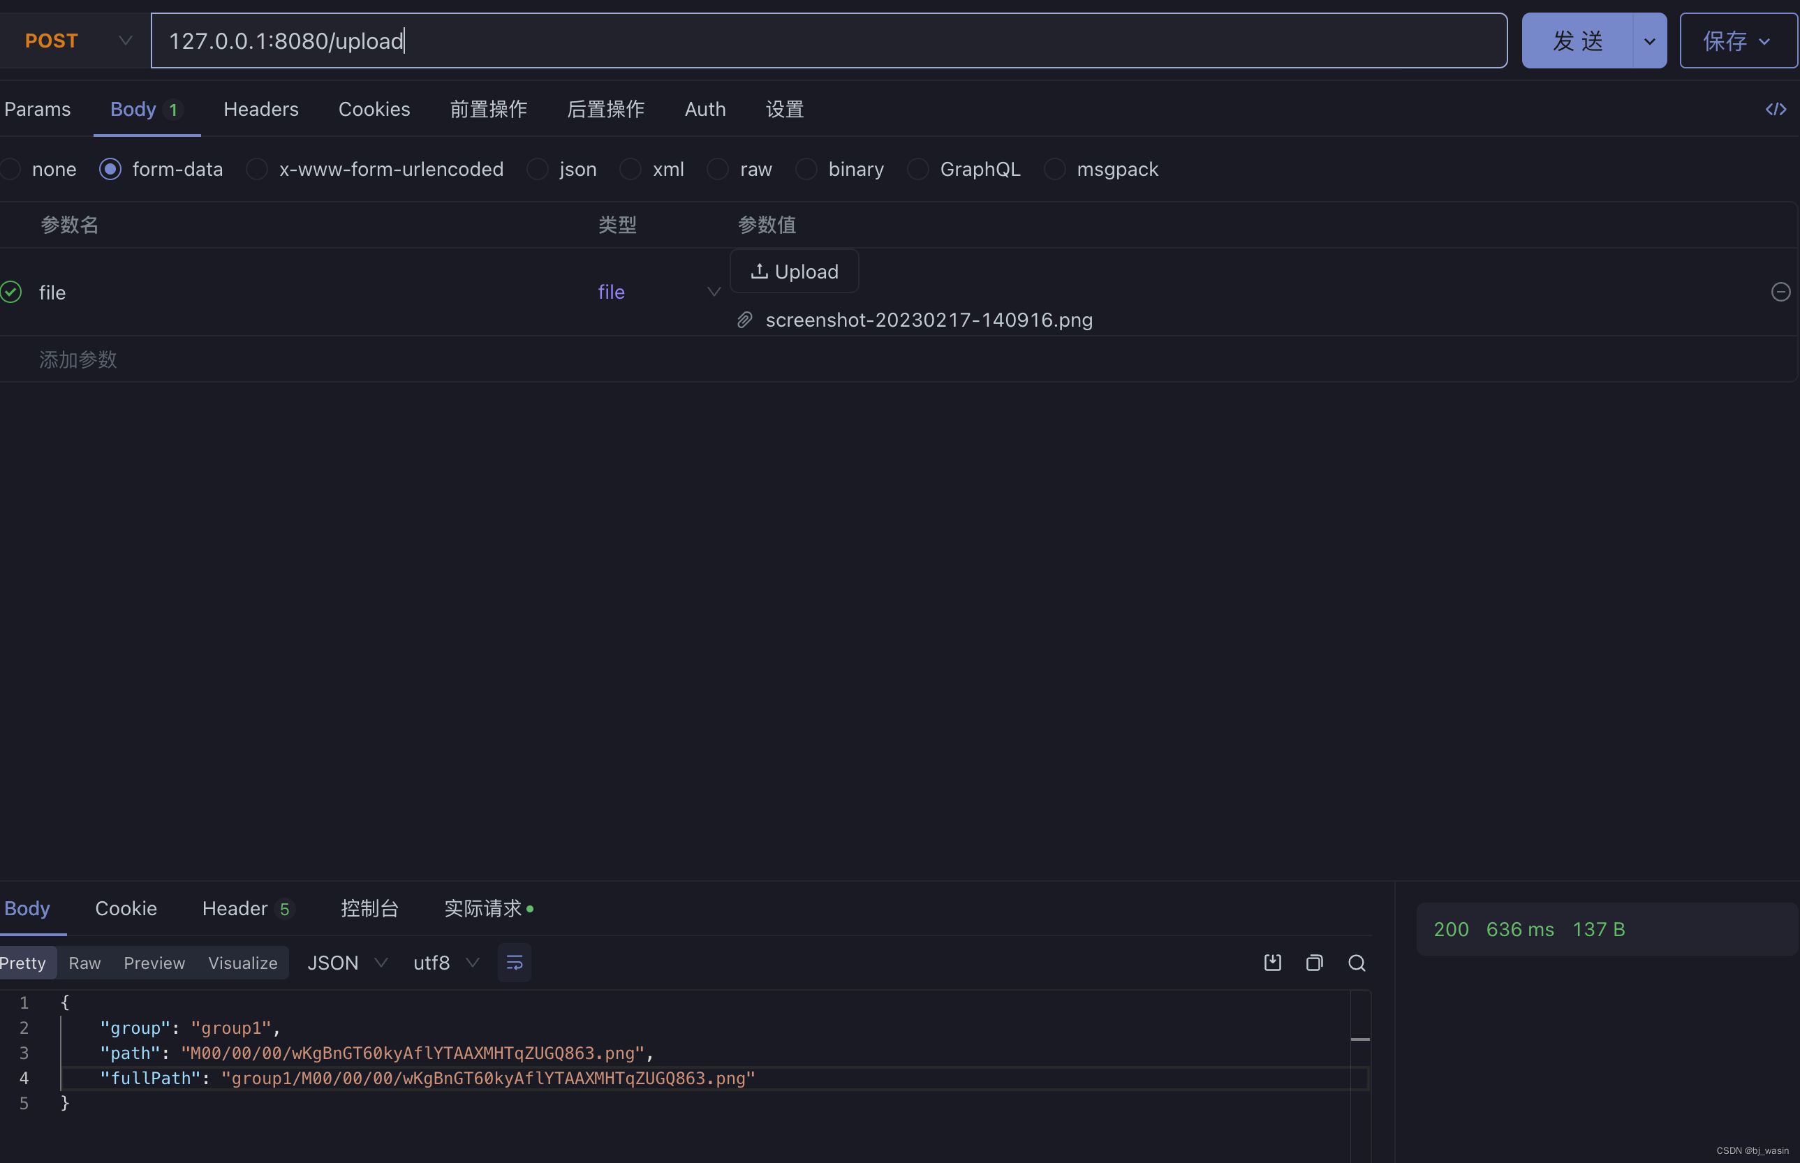Select the json body type radio

click(x=538, y=169)
